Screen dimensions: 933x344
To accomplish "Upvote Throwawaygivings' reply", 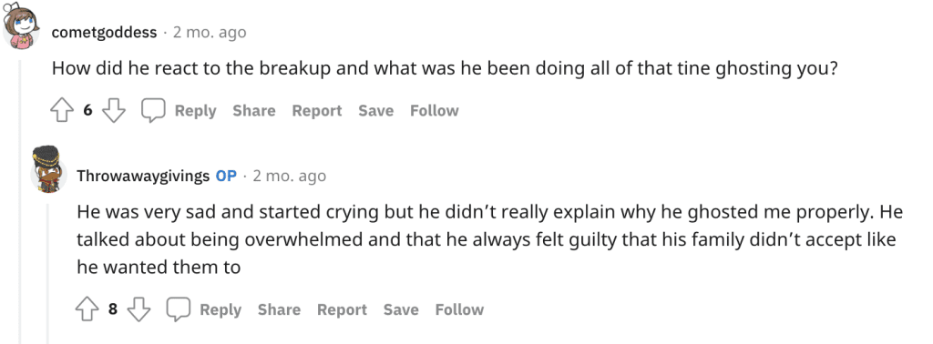I will click(87, 310).
